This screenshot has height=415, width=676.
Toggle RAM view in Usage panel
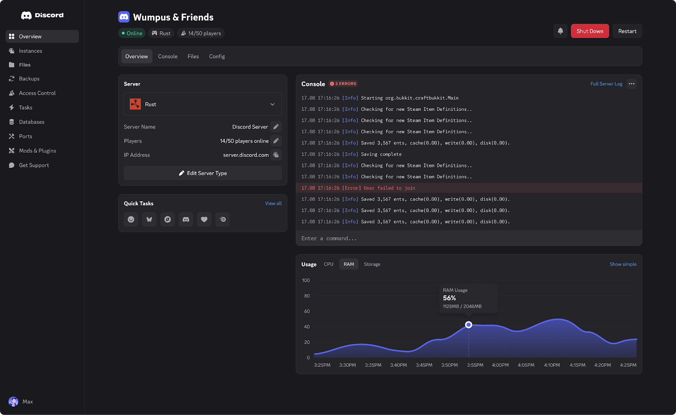click(349, 264)
